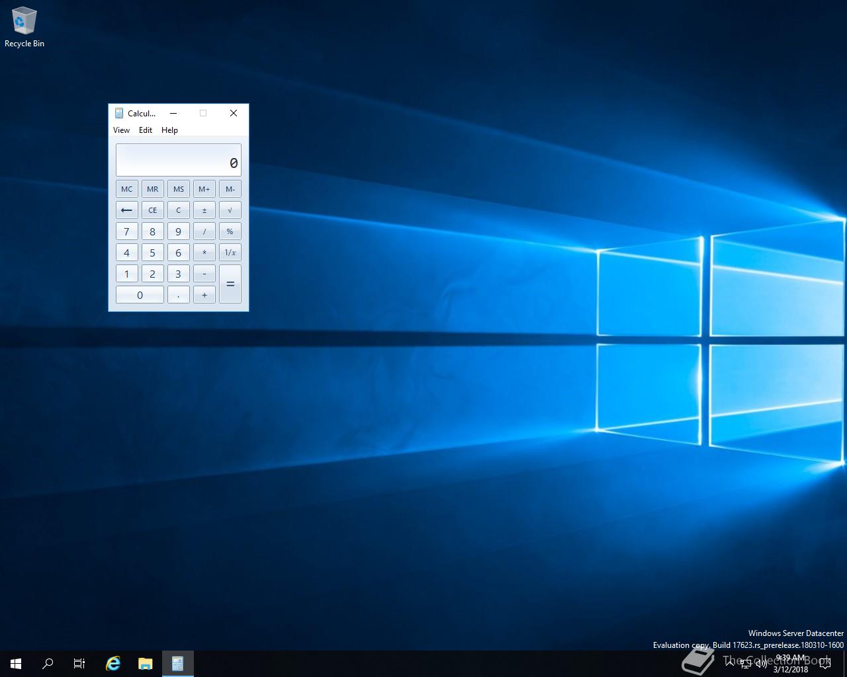Click the digit 3 button
This screenshot has height=677, width=847.
click(x=179, y=274)
